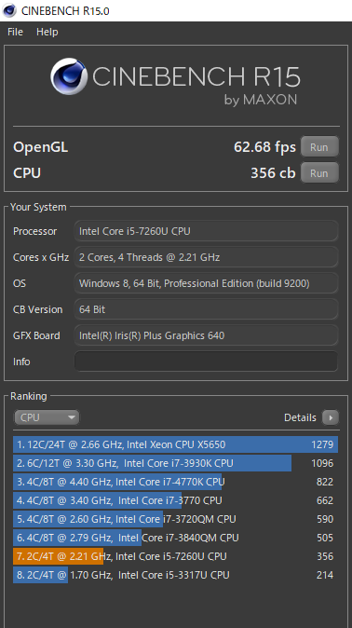Click the Cores x GHz field
The width and height of the screenshot is (352, 628).
(206, 257)
